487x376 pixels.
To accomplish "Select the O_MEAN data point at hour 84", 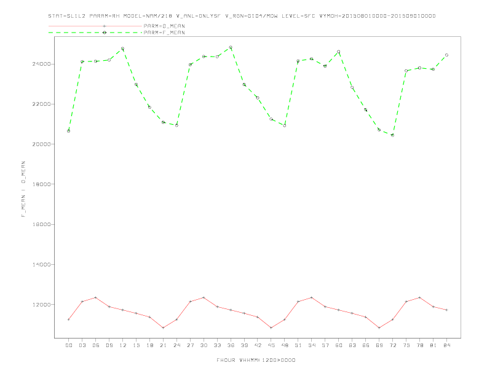I will [x=446, y=310].
